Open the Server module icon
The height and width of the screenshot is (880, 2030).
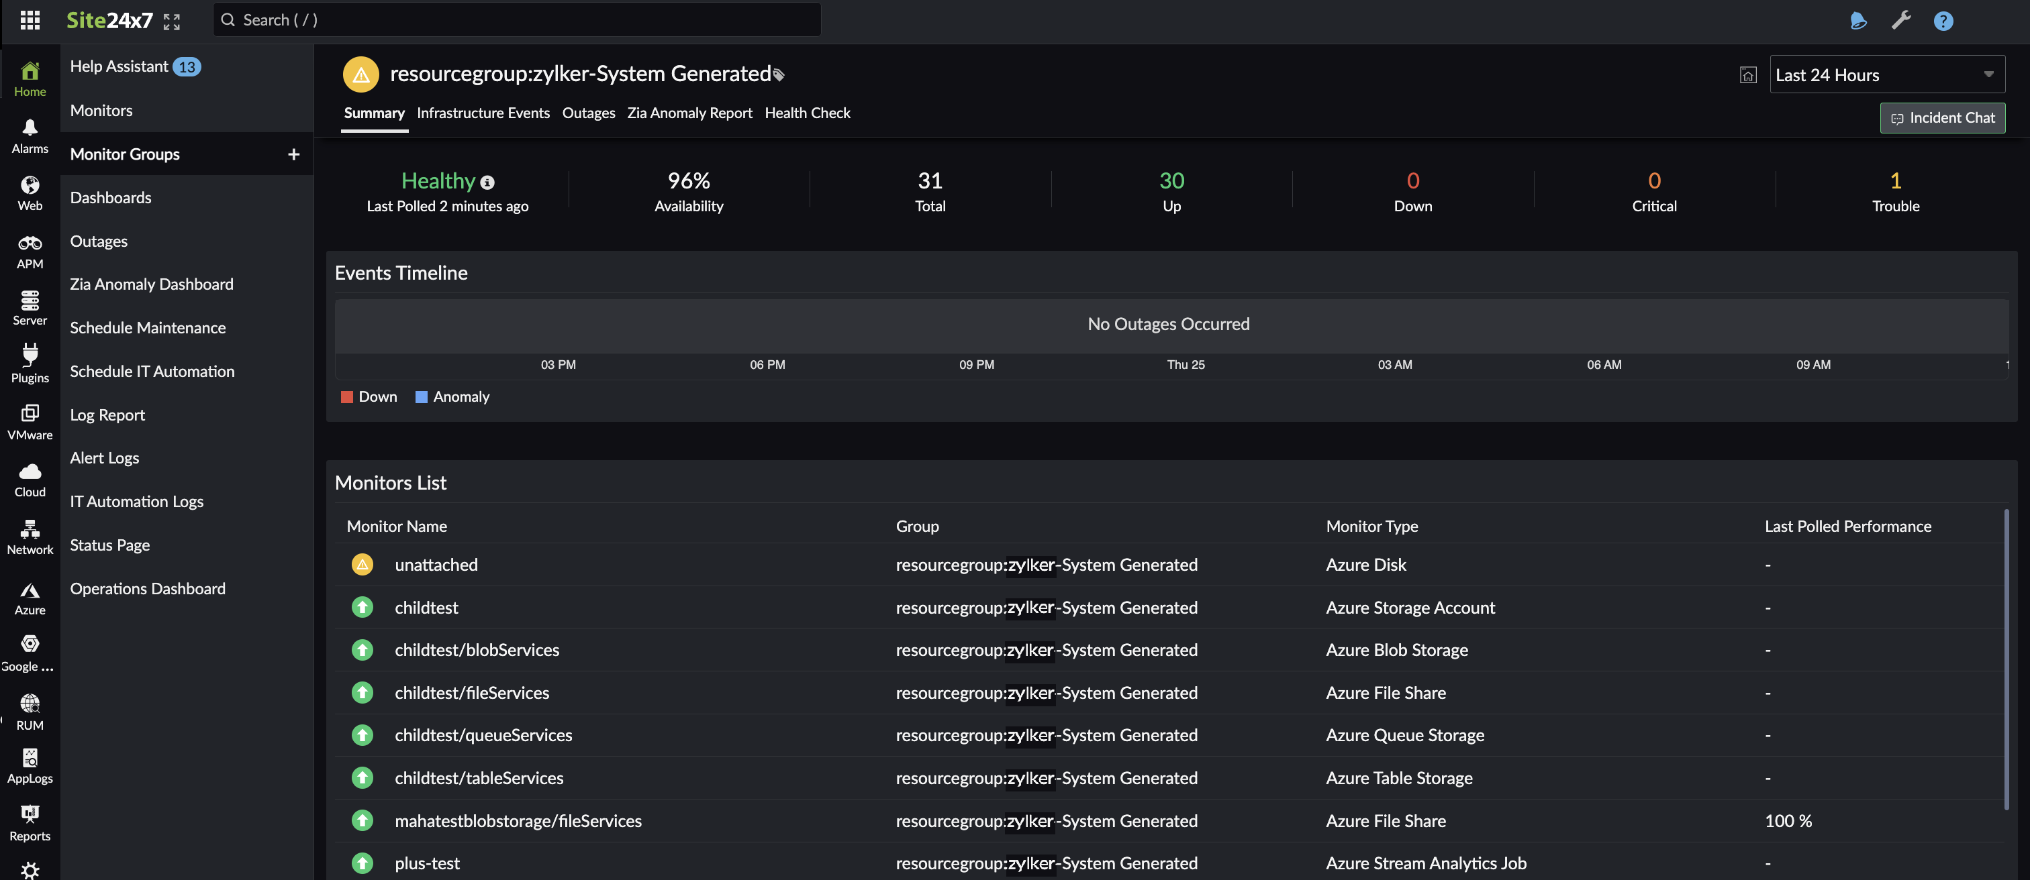tap(30, 309)
